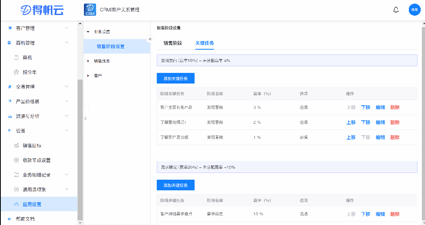Open 销售目标 settings item
Image resolution: width=425 pixels, height=225 pixels.
pos(32,145)
